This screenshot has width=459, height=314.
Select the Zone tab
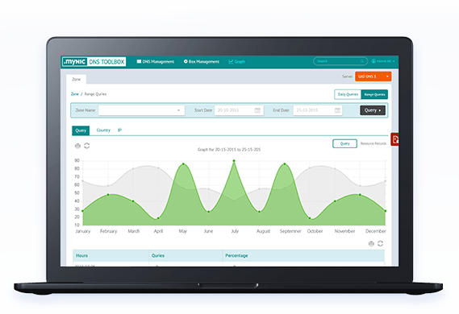coord(76,79)
